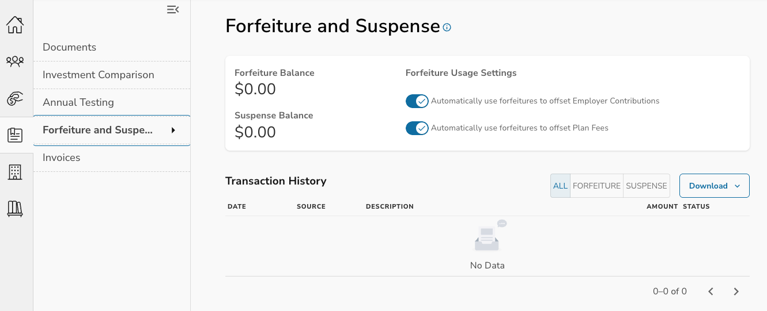The width and height of the screenshot is (767, 311).
Task: Filter transactions by SUSPENSE tab
Action: (x=647, y=186)
